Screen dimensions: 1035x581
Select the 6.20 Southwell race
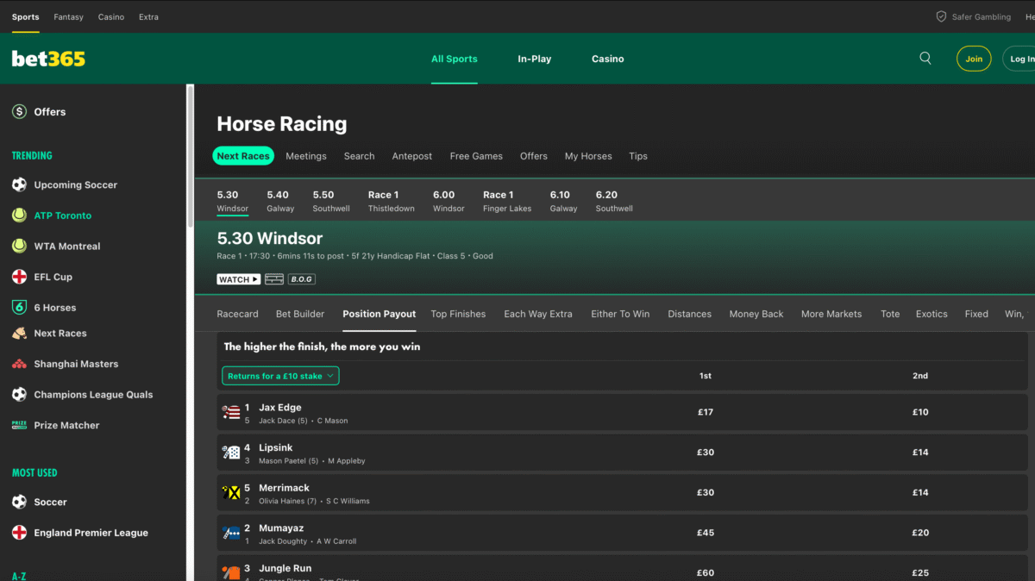pyautogui.click(x=614, y=201)
